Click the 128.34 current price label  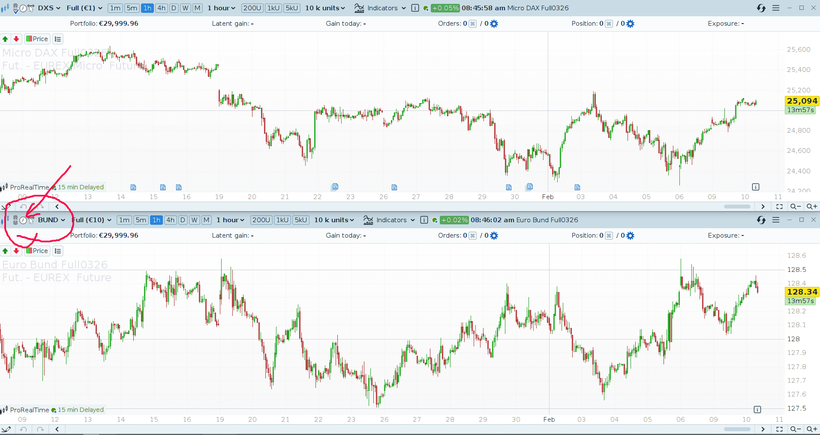pos(802,292)
